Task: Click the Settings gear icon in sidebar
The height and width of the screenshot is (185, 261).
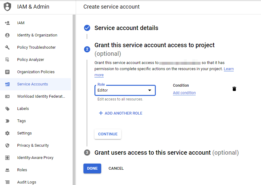Action: pyautogui.click(x=7, y=133)
